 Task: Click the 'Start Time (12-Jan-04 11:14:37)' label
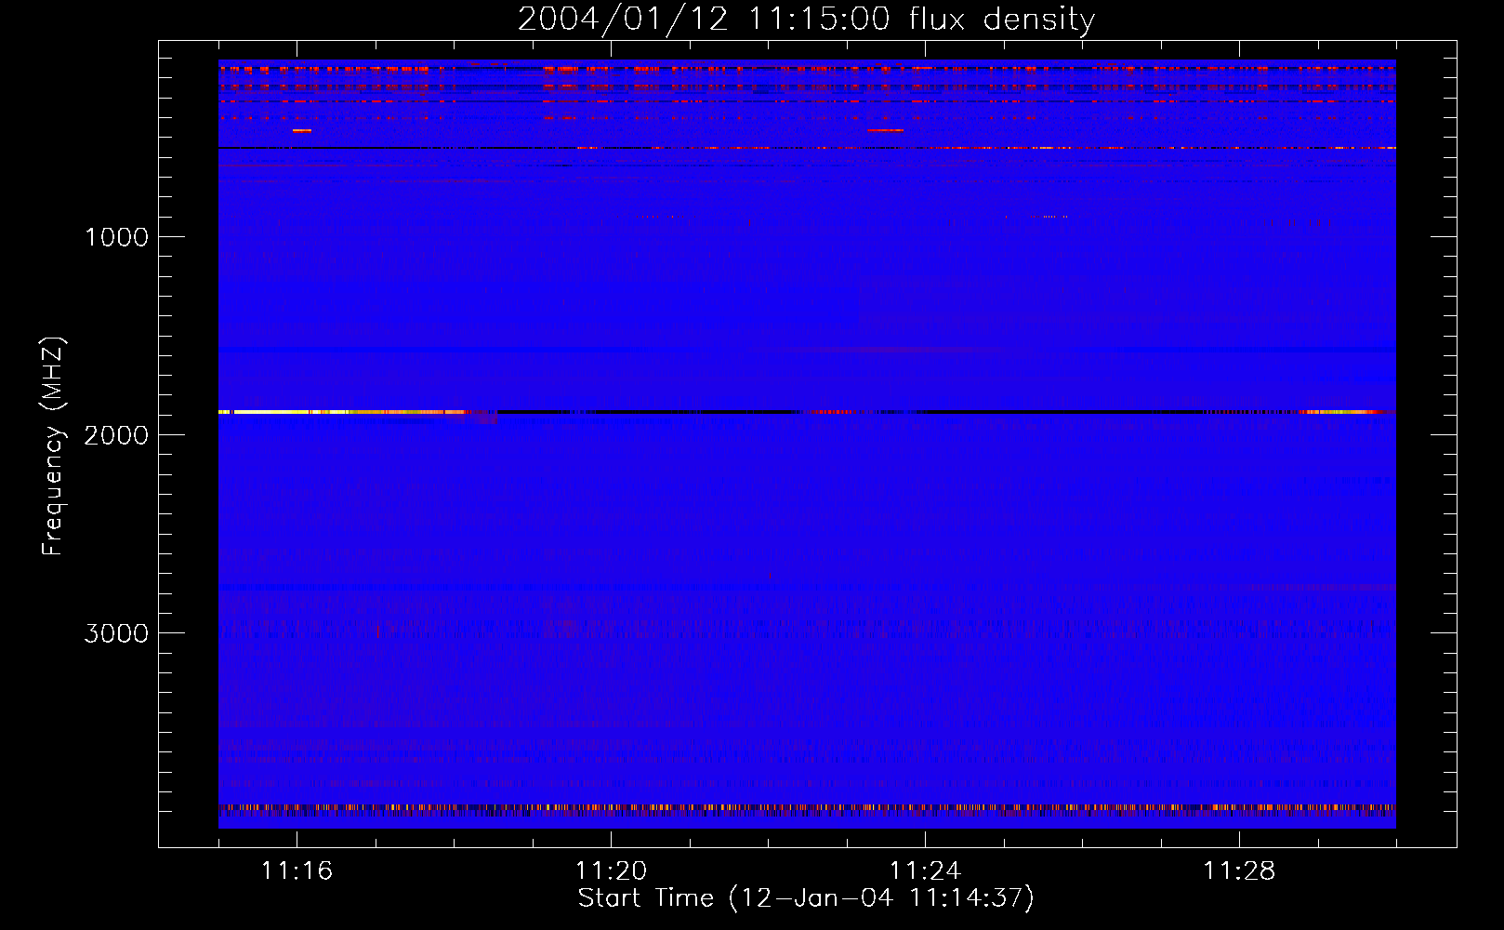click(x=806, y=898)
